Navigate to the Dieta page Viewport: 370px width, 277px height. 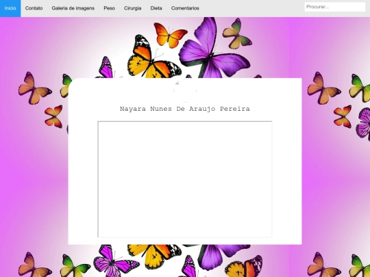coord(156,8)
